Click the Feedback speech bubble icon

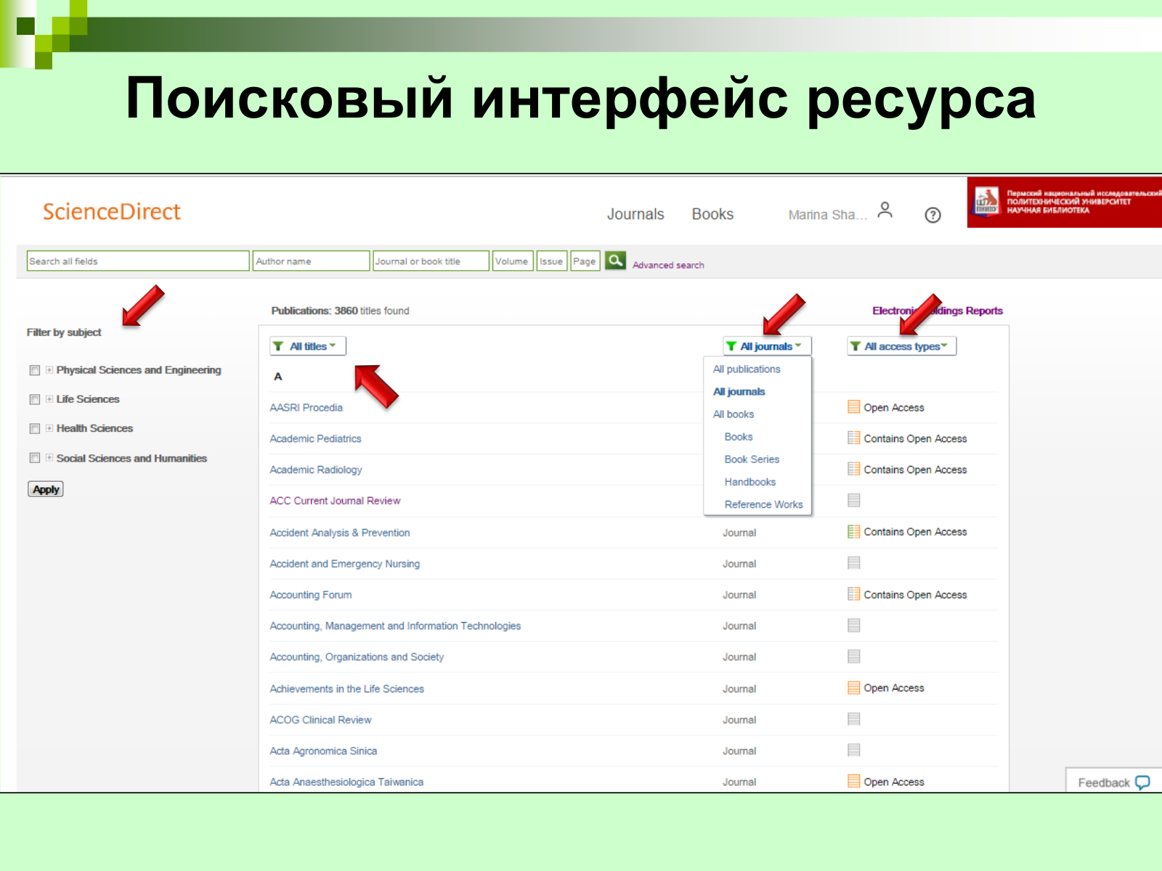(1142, 782)
